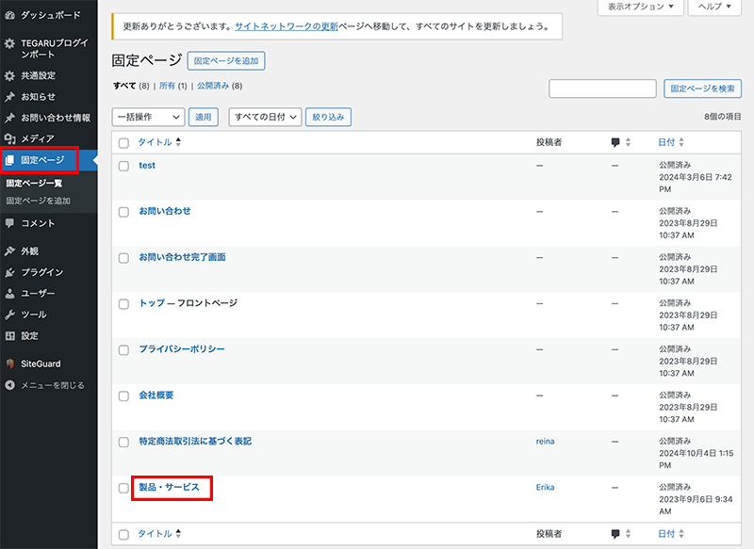Click the Dashboard gauge icon in sidebar
The height and width of the screenshot is (549, 754).
point(10,16)
